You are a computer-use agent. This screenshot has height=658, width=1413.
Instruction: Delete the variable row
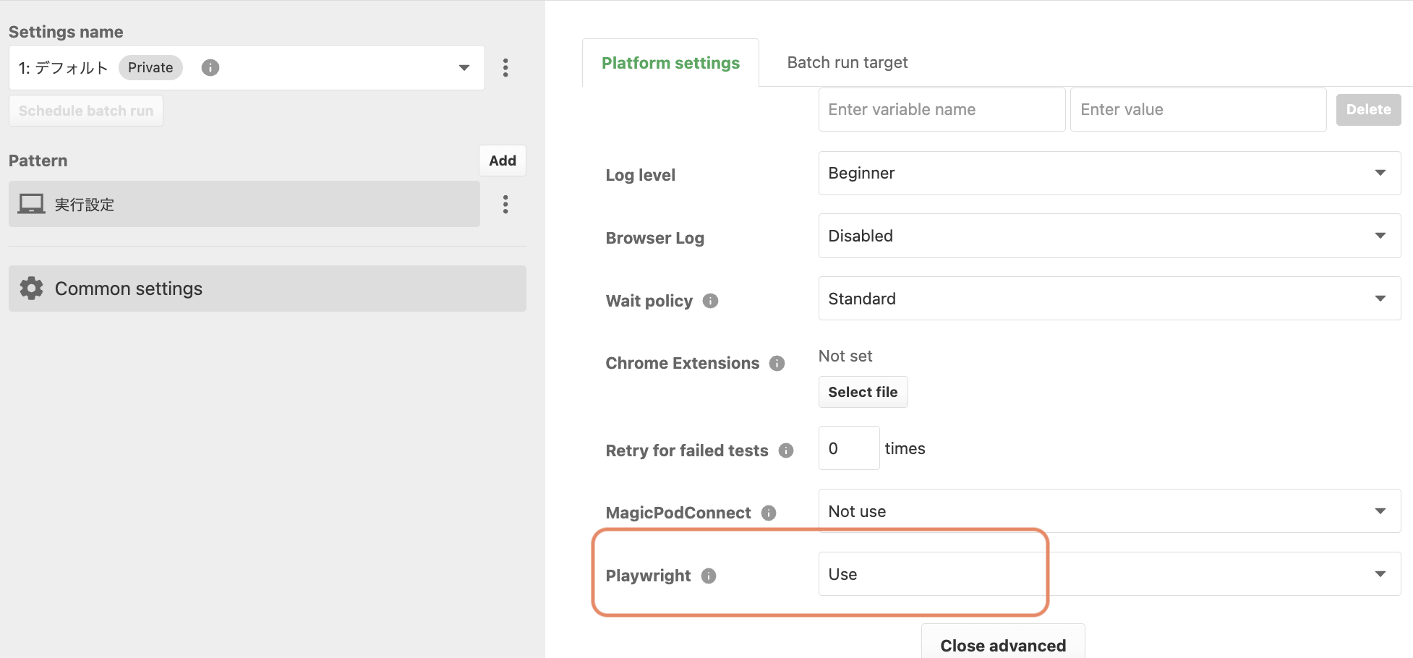pyautogui.click(x=1368, y=110)
